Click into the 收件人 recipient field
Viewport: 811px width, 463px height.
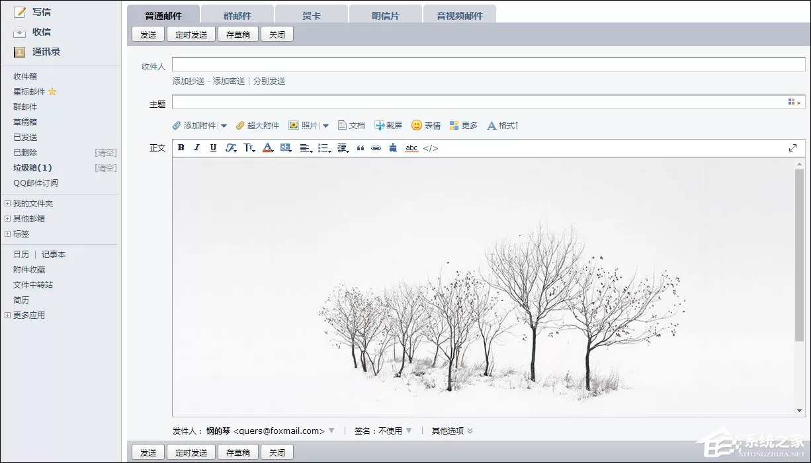coord(489,64)
